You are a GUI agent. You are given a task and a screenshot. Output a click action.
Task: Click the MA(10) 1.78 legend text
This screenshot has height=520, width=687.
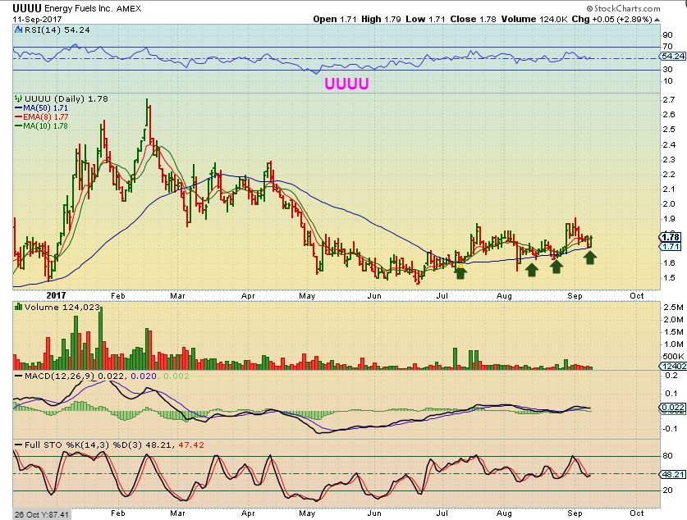[46, 126]
